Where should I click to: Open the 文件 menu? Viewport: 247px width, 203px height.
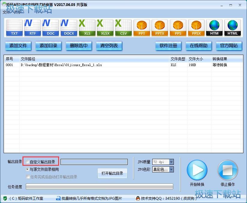[x=6, y=12]
